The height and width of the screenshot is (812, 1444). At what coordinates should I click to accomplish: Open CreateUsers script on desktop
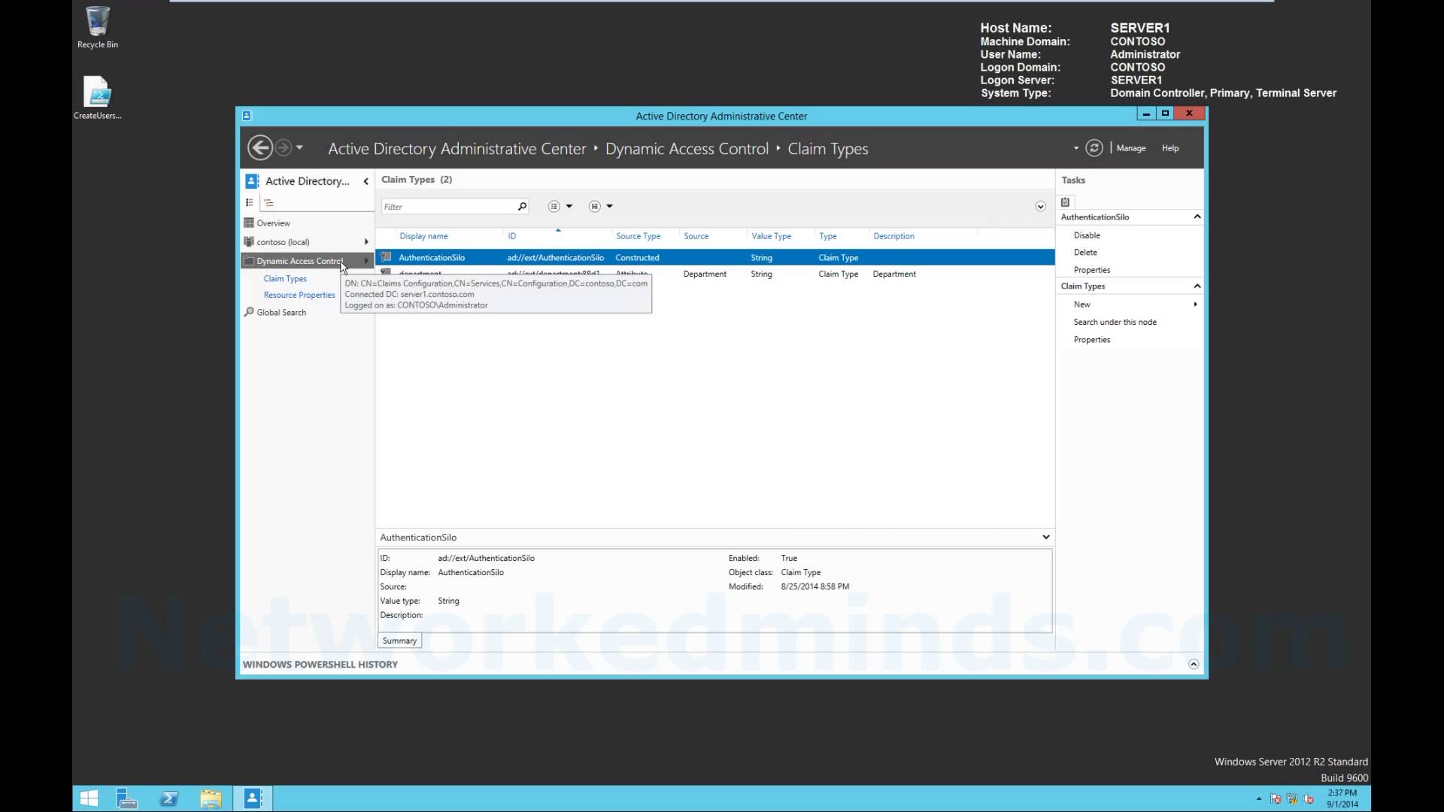[97, 98]
